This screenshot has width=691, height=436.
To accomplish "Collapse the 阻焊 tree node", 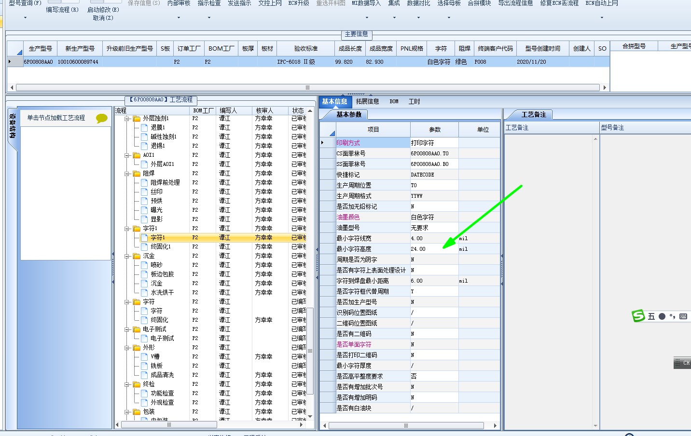I will 127,174.
